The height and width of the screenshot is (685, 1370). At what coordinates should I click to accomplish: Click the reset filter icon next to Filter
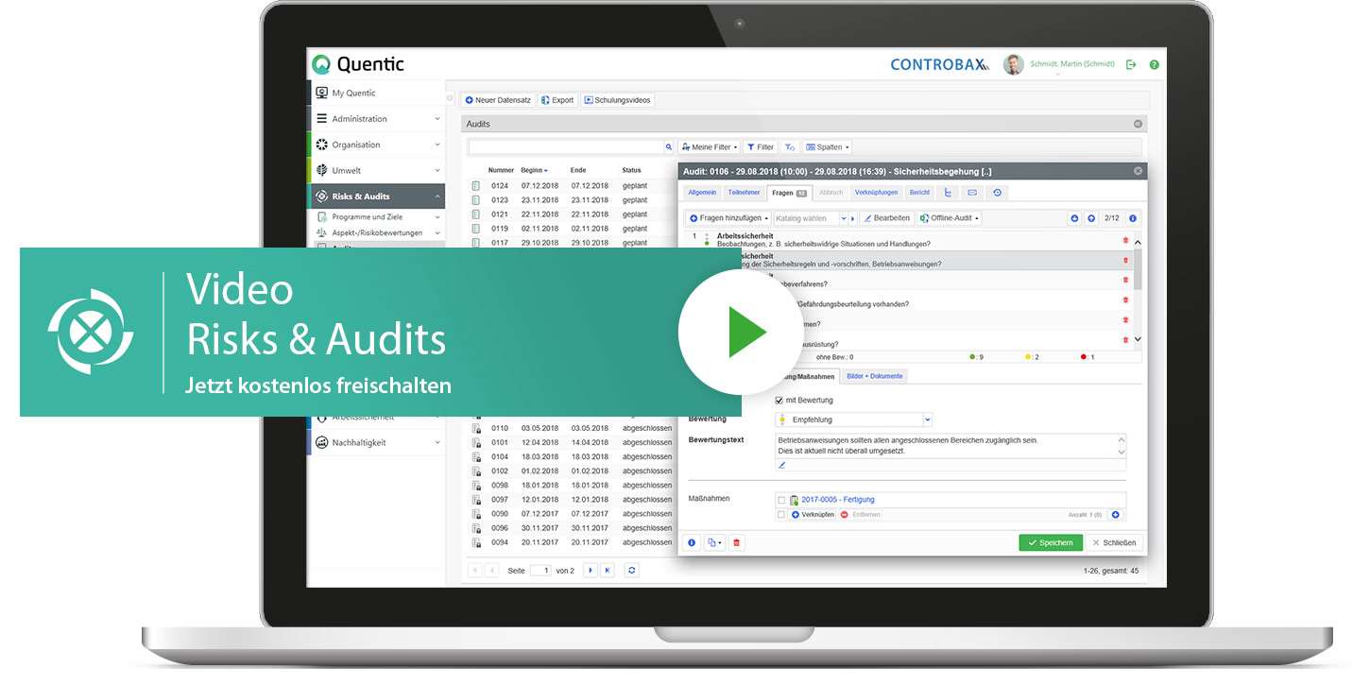[x=790, y=147]
